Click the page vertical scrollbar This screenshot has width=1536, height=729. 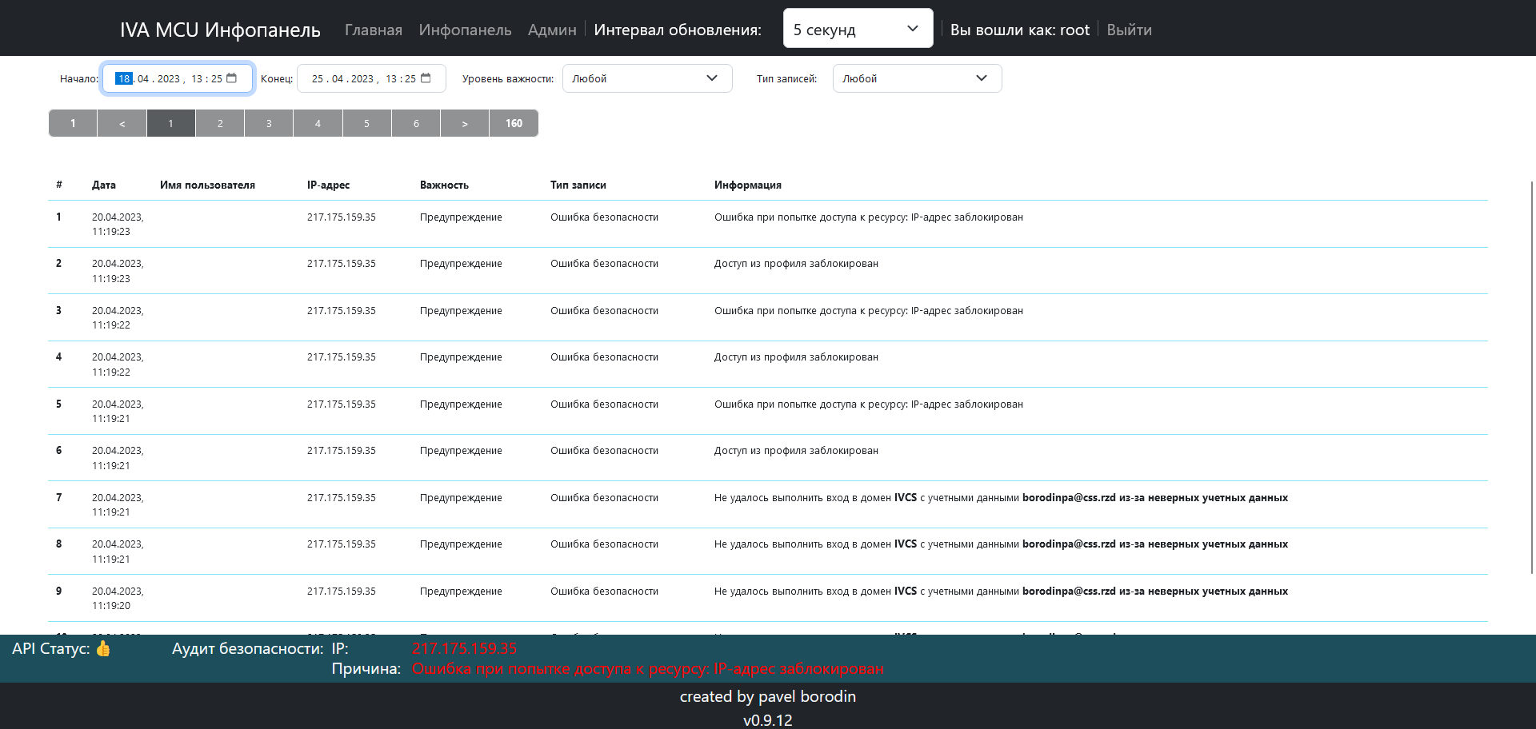[x=1532, y=376]
